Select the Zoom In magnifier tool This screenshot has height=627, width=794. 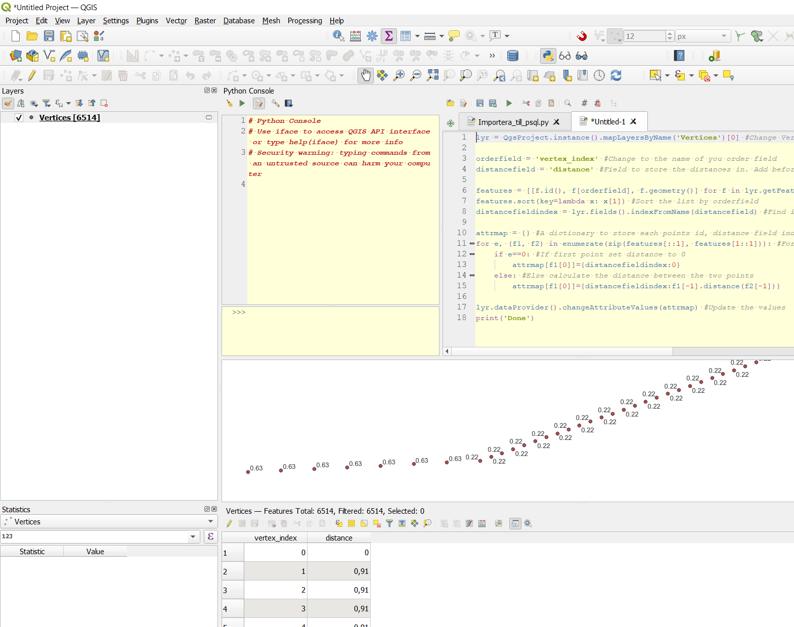pyautogui.click(x=399, y=75)
